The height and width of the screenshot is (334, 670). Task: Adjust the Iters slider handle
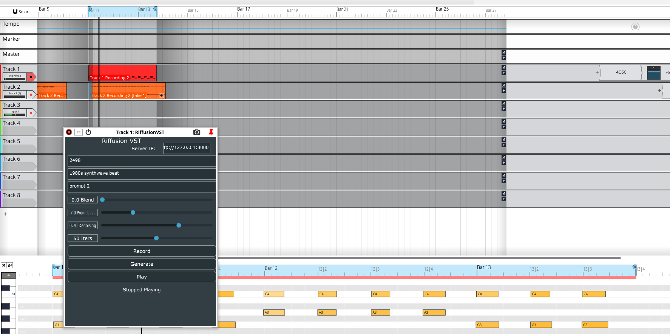156,238
